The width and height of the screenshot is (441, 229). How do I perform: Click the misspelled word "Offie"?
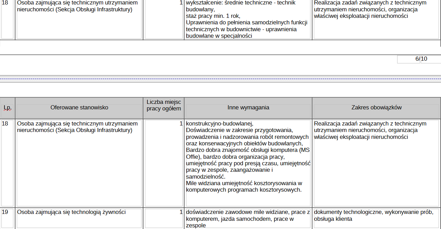[x=192, y=157]
